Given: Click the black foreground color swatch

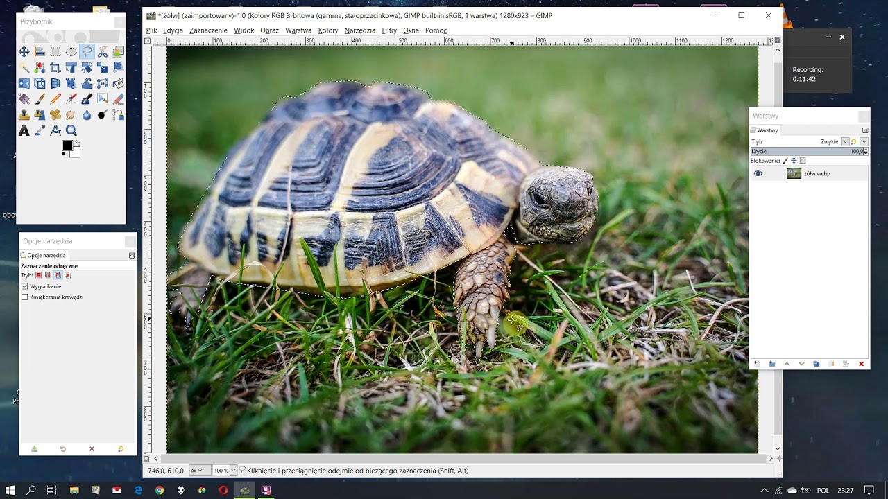Looking at the screenshot, I should [x=67, y=146].
